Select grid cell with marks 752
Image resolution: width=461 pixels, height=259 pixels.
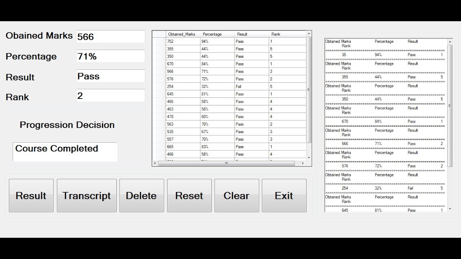pos(183,41)
